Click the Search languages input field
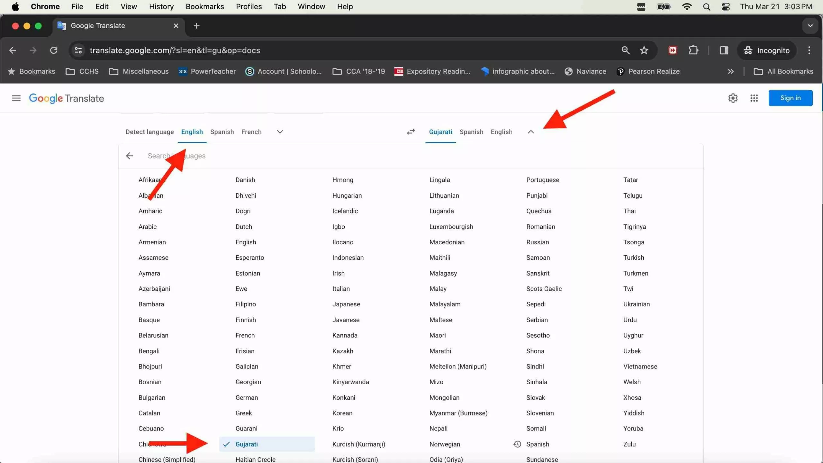Image resolution: width=823 pixels, height=463 pixels. [225, 156]
